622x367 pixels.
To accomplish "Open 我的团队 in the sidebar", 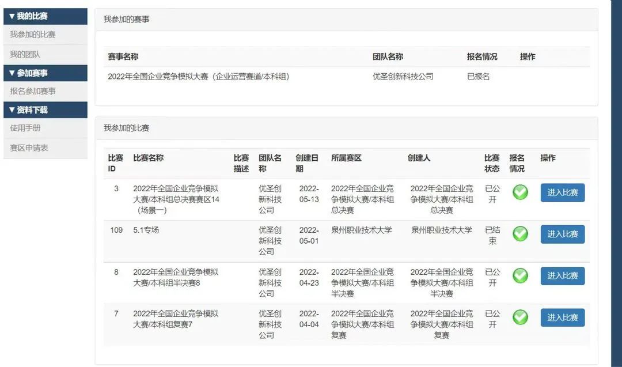I will (25, 55).
